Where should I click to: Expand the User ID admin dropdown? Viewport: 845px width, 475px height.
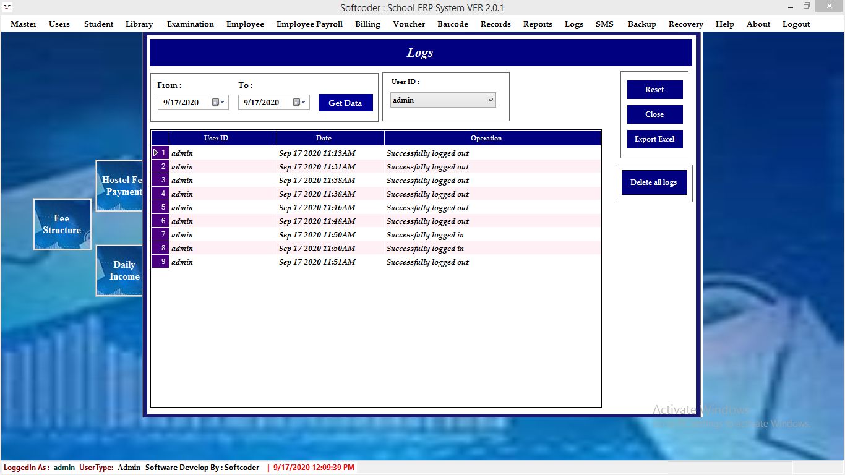pos(491,100)
